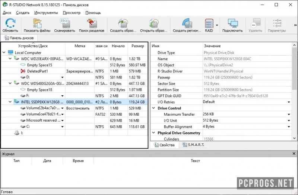
Task: Switch to the Свойства tab
Action: coord(164,145)
